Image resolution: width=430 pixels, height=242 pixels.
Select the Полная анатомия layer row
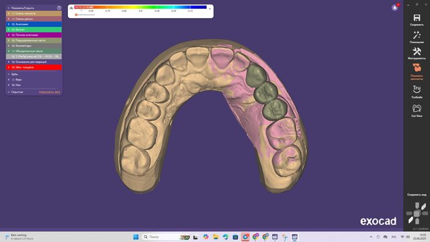pyautogui.click(x=34, y=35)
